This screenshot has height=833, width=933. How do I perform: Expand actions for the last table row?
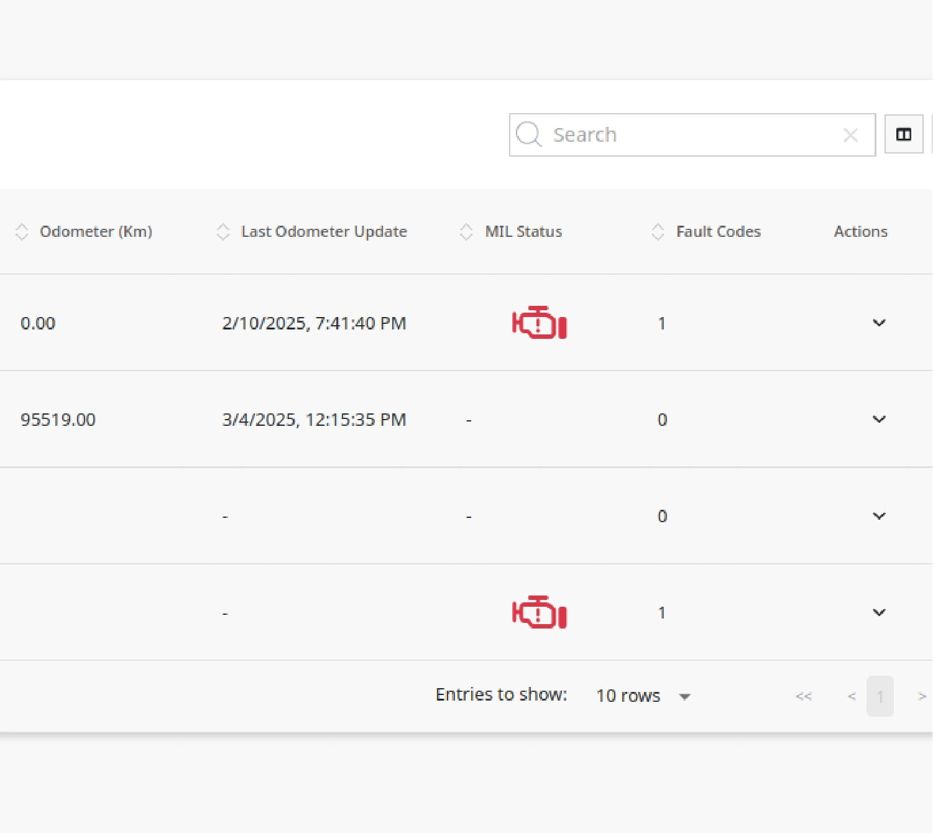click(x=879, y=612)
